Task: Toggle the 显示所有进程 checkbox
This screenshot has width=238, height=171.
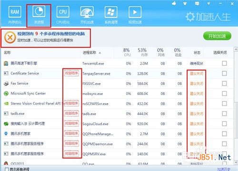Action: (7, 169)
